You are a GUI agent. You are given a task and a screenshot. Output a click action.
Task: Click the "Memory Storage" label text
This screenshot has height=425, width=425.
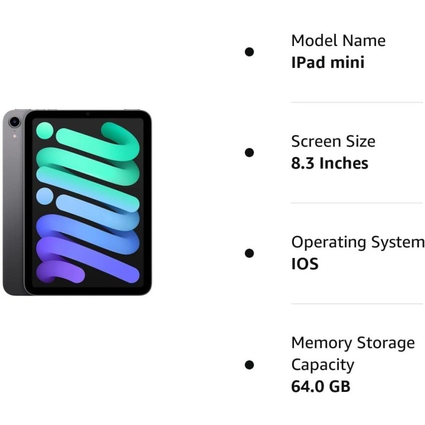coord(352,343)
